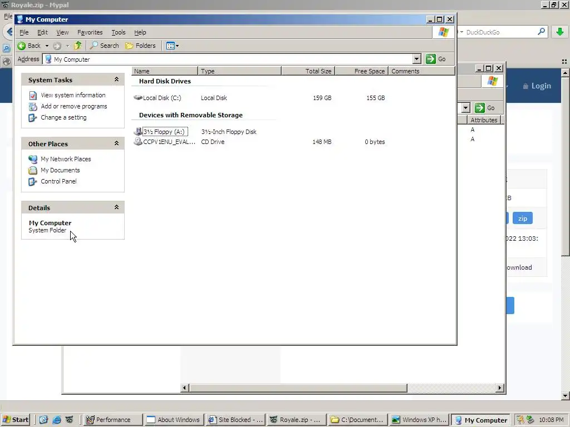Sort by the Type column header

click(239, 71)
